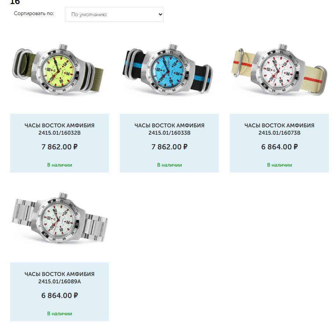Screen dimensions: 335x323
Task: Open the yellow-dial watch image on green strap
Action: coord(58,69)
